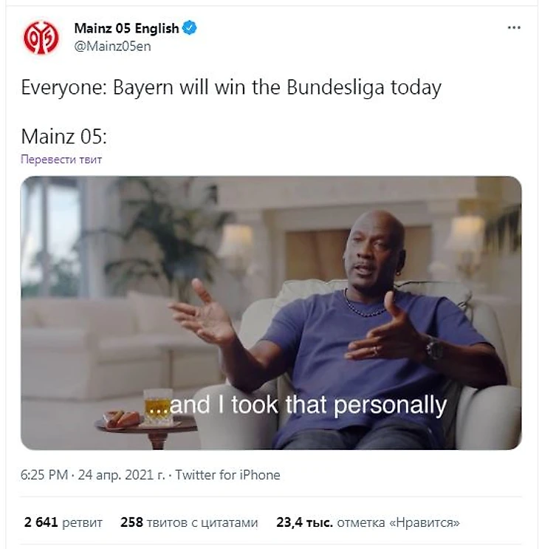
Task: Click the tweet text about Bayern
Action: 231,87
